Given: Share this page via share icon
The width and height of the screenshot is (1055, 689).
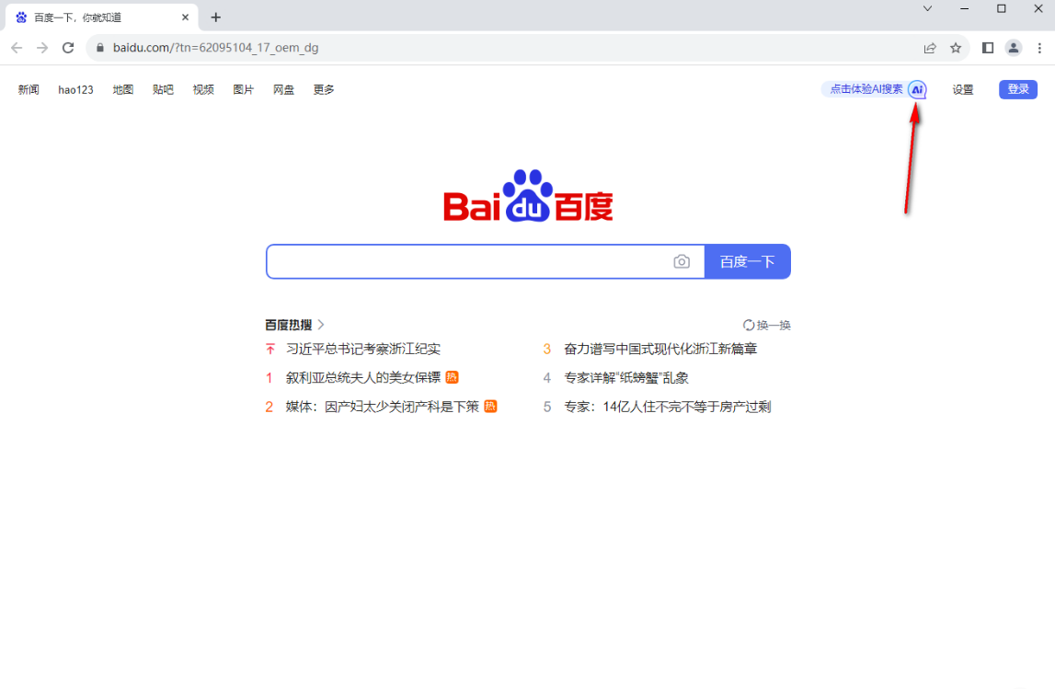Looking at the screenshot, I should point(930,48).
